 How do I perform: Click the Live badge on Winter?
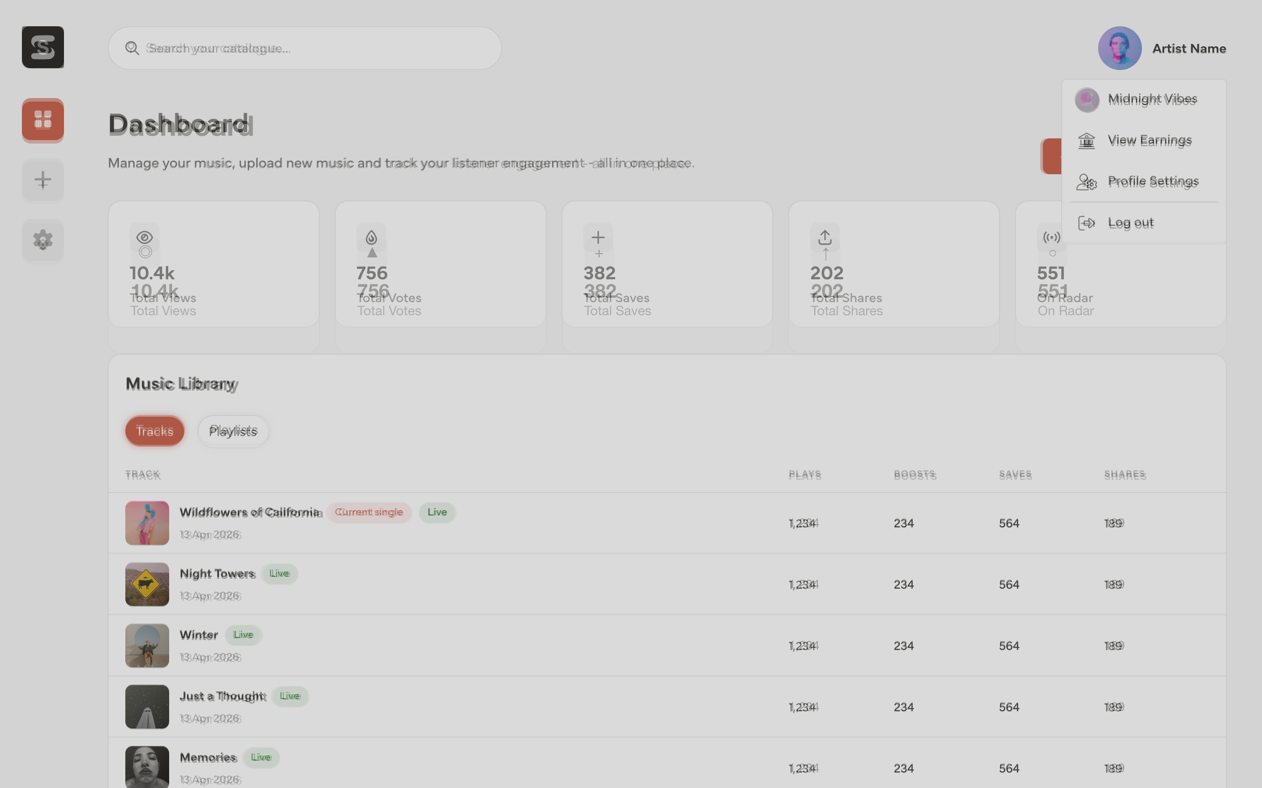point(244,635)
